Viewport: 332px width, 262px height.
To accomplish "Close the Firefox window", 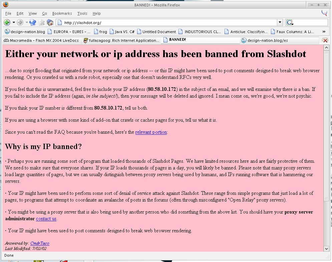I will [325, 5].
